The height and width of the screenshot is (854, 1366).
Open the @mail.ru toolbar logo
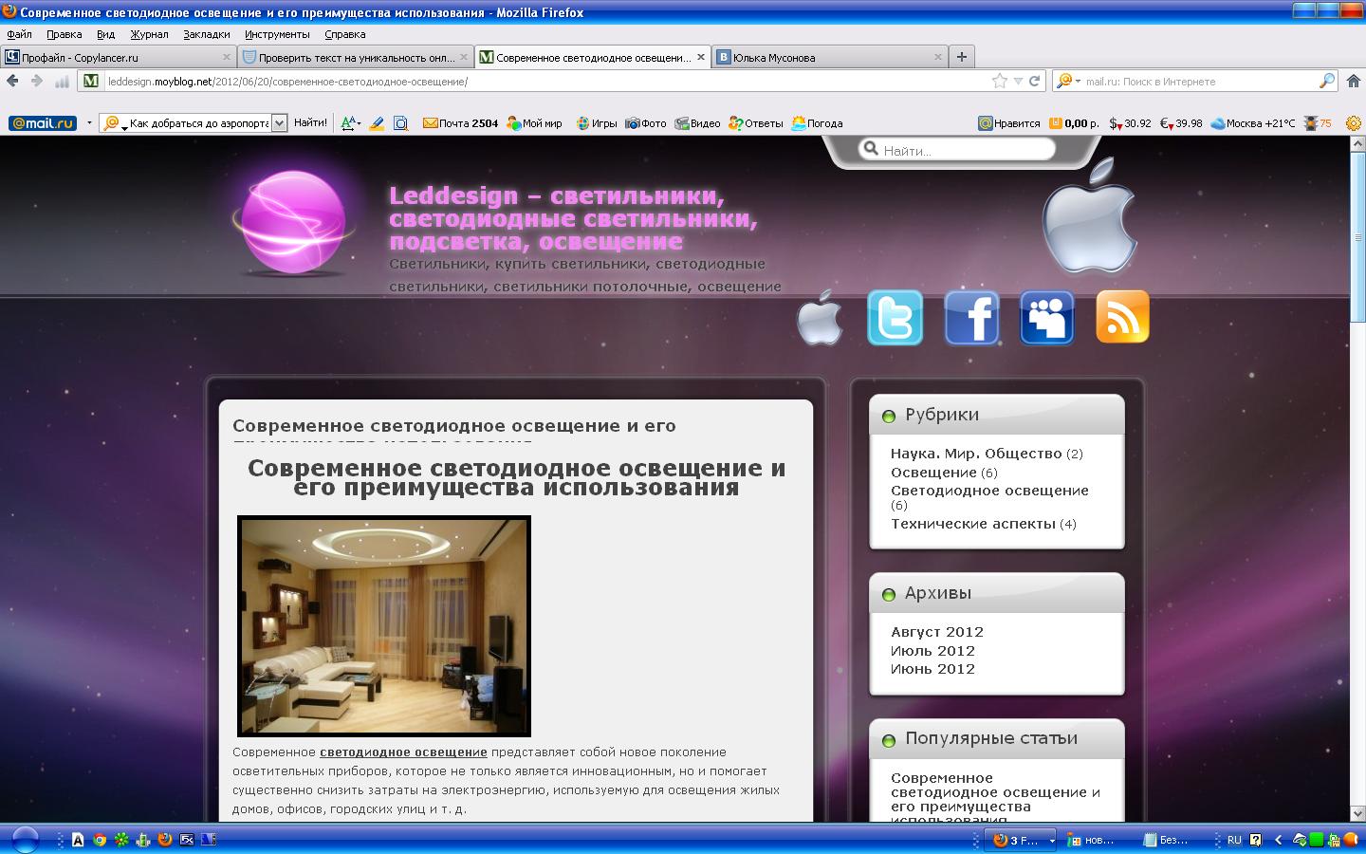pyautogui.click(x=43, y=123)
